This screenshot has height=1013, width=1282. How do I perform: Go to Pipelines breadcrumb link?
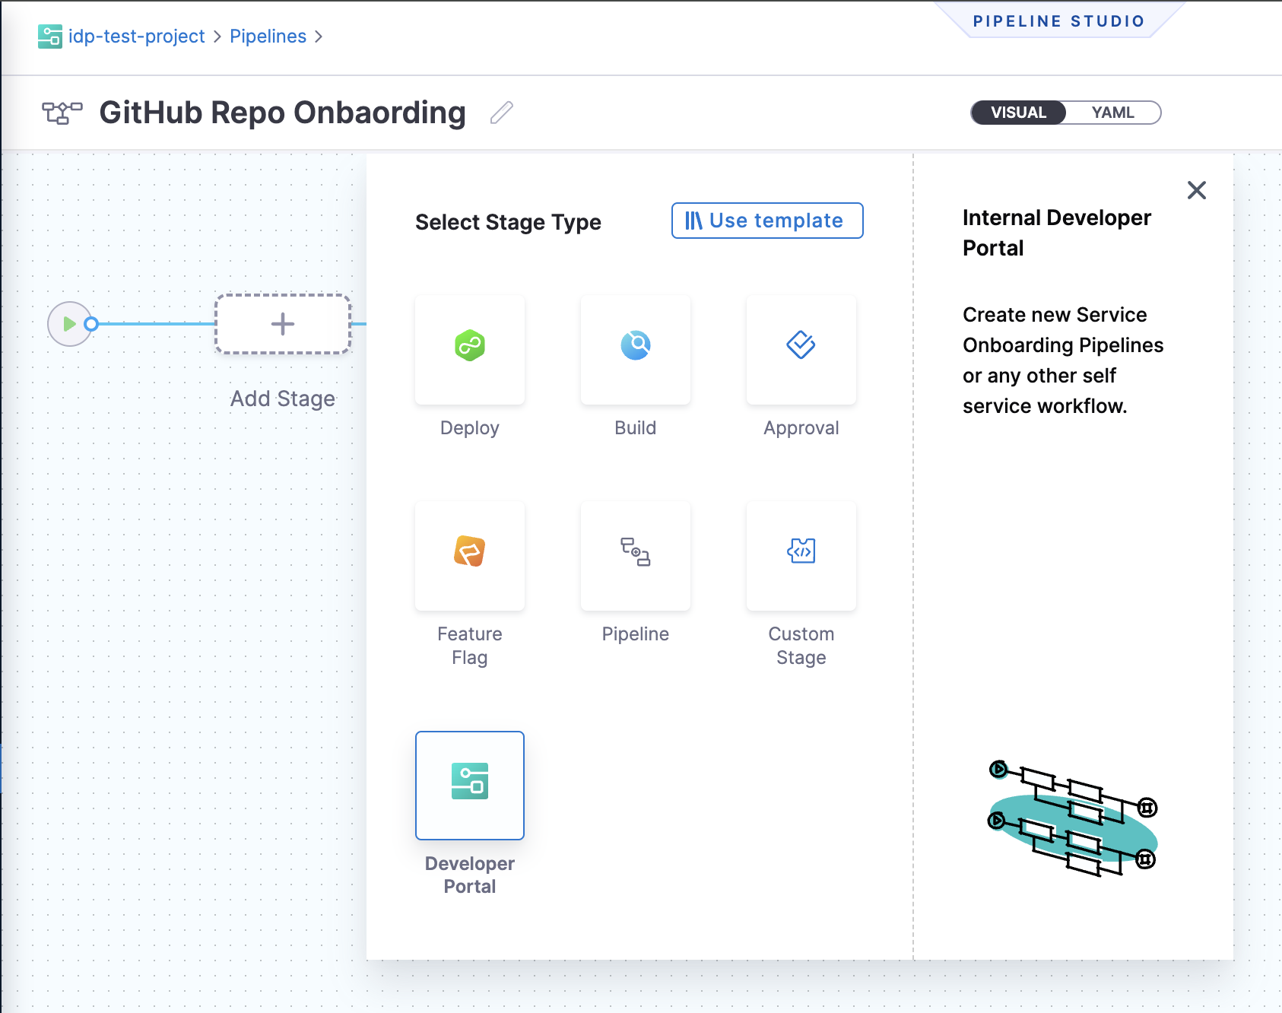pyautogui.click(x=268, y=37)
